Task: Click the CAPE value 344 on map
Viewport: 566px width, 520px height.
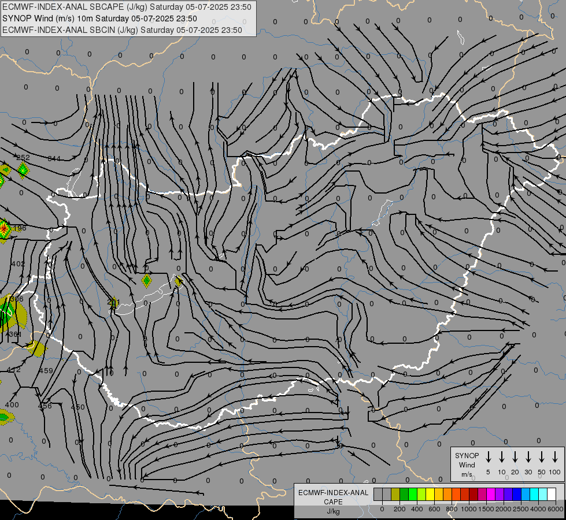Action: (54, 158)
